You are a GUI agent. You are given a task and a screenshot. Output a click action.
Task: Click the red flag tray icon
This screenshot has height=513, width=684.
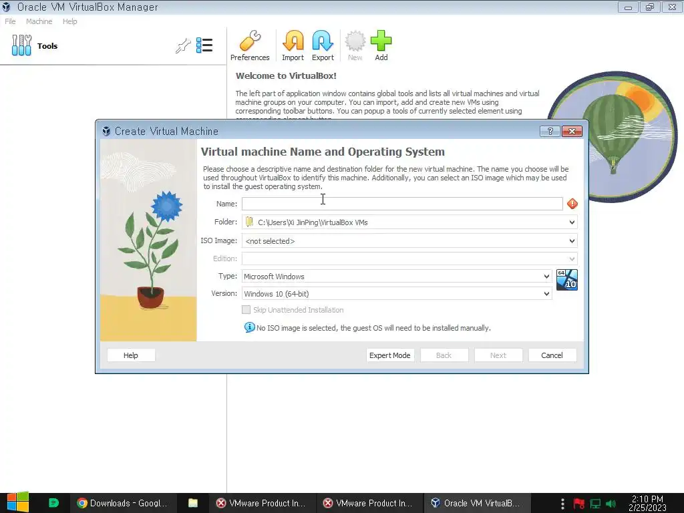(x=579, y=504)
